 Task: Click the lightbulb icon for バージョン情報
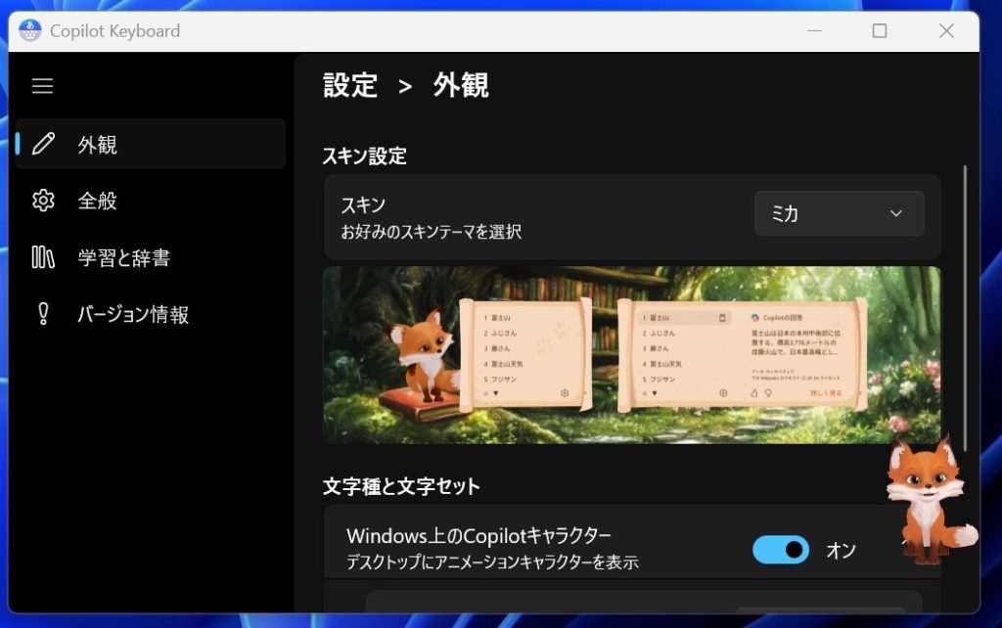pyautogui.click(x=43, y=314)
